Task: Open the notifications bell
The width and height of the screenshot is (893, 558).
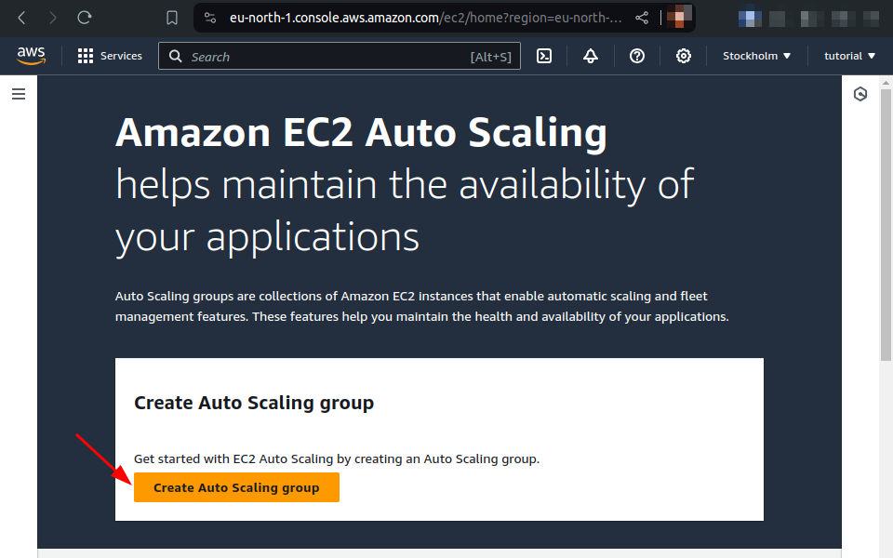Action: pyautogui.click(x=591, y=56)
